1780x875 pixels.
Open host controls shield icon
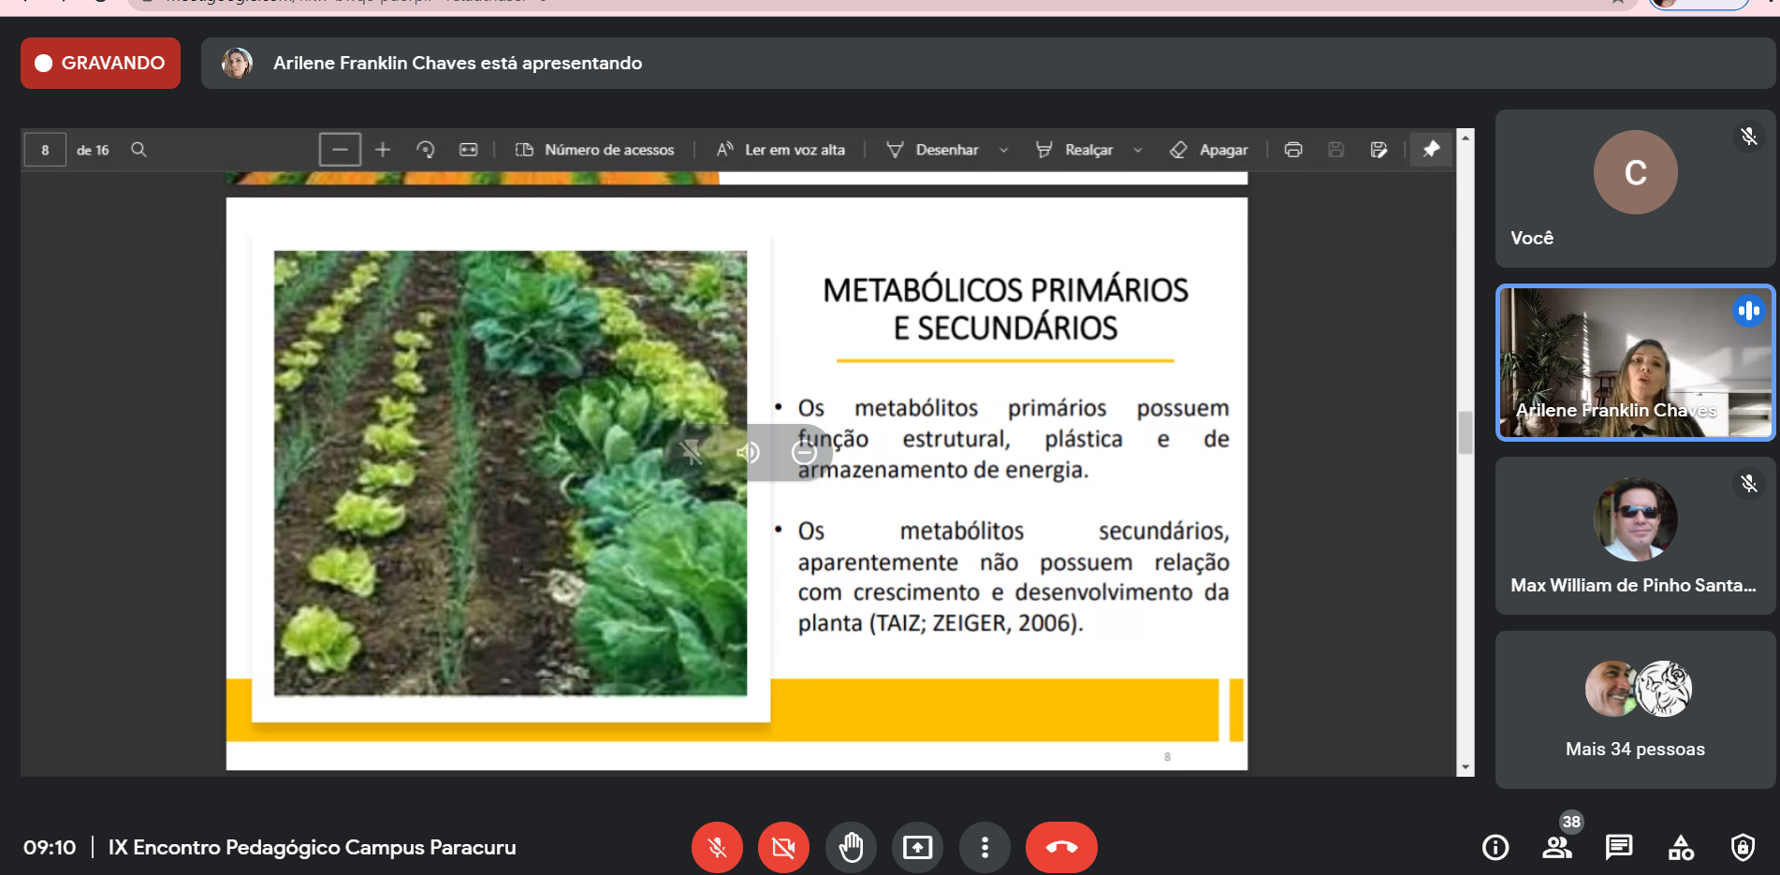(1743, 847)
